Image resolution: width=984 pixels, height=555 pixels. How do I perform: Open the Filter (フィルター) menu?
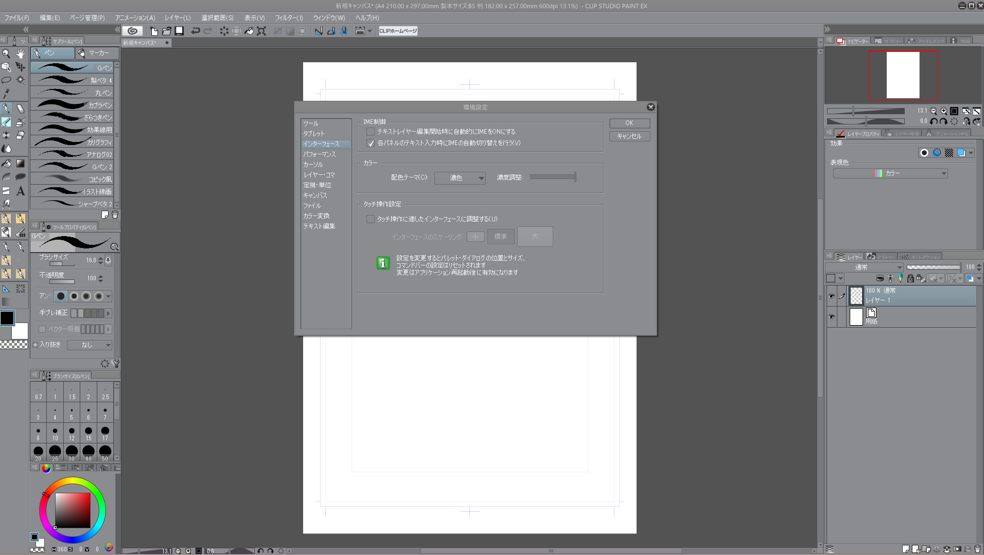coord(289,17)
